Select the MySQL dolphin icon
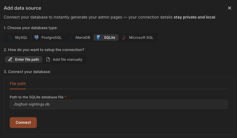 [x=10, y=37]
